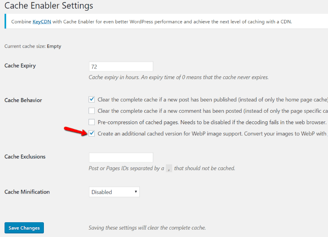Click the Cache Enabler Settings heading
Screen dimensions: 328x237
point(49,6)
